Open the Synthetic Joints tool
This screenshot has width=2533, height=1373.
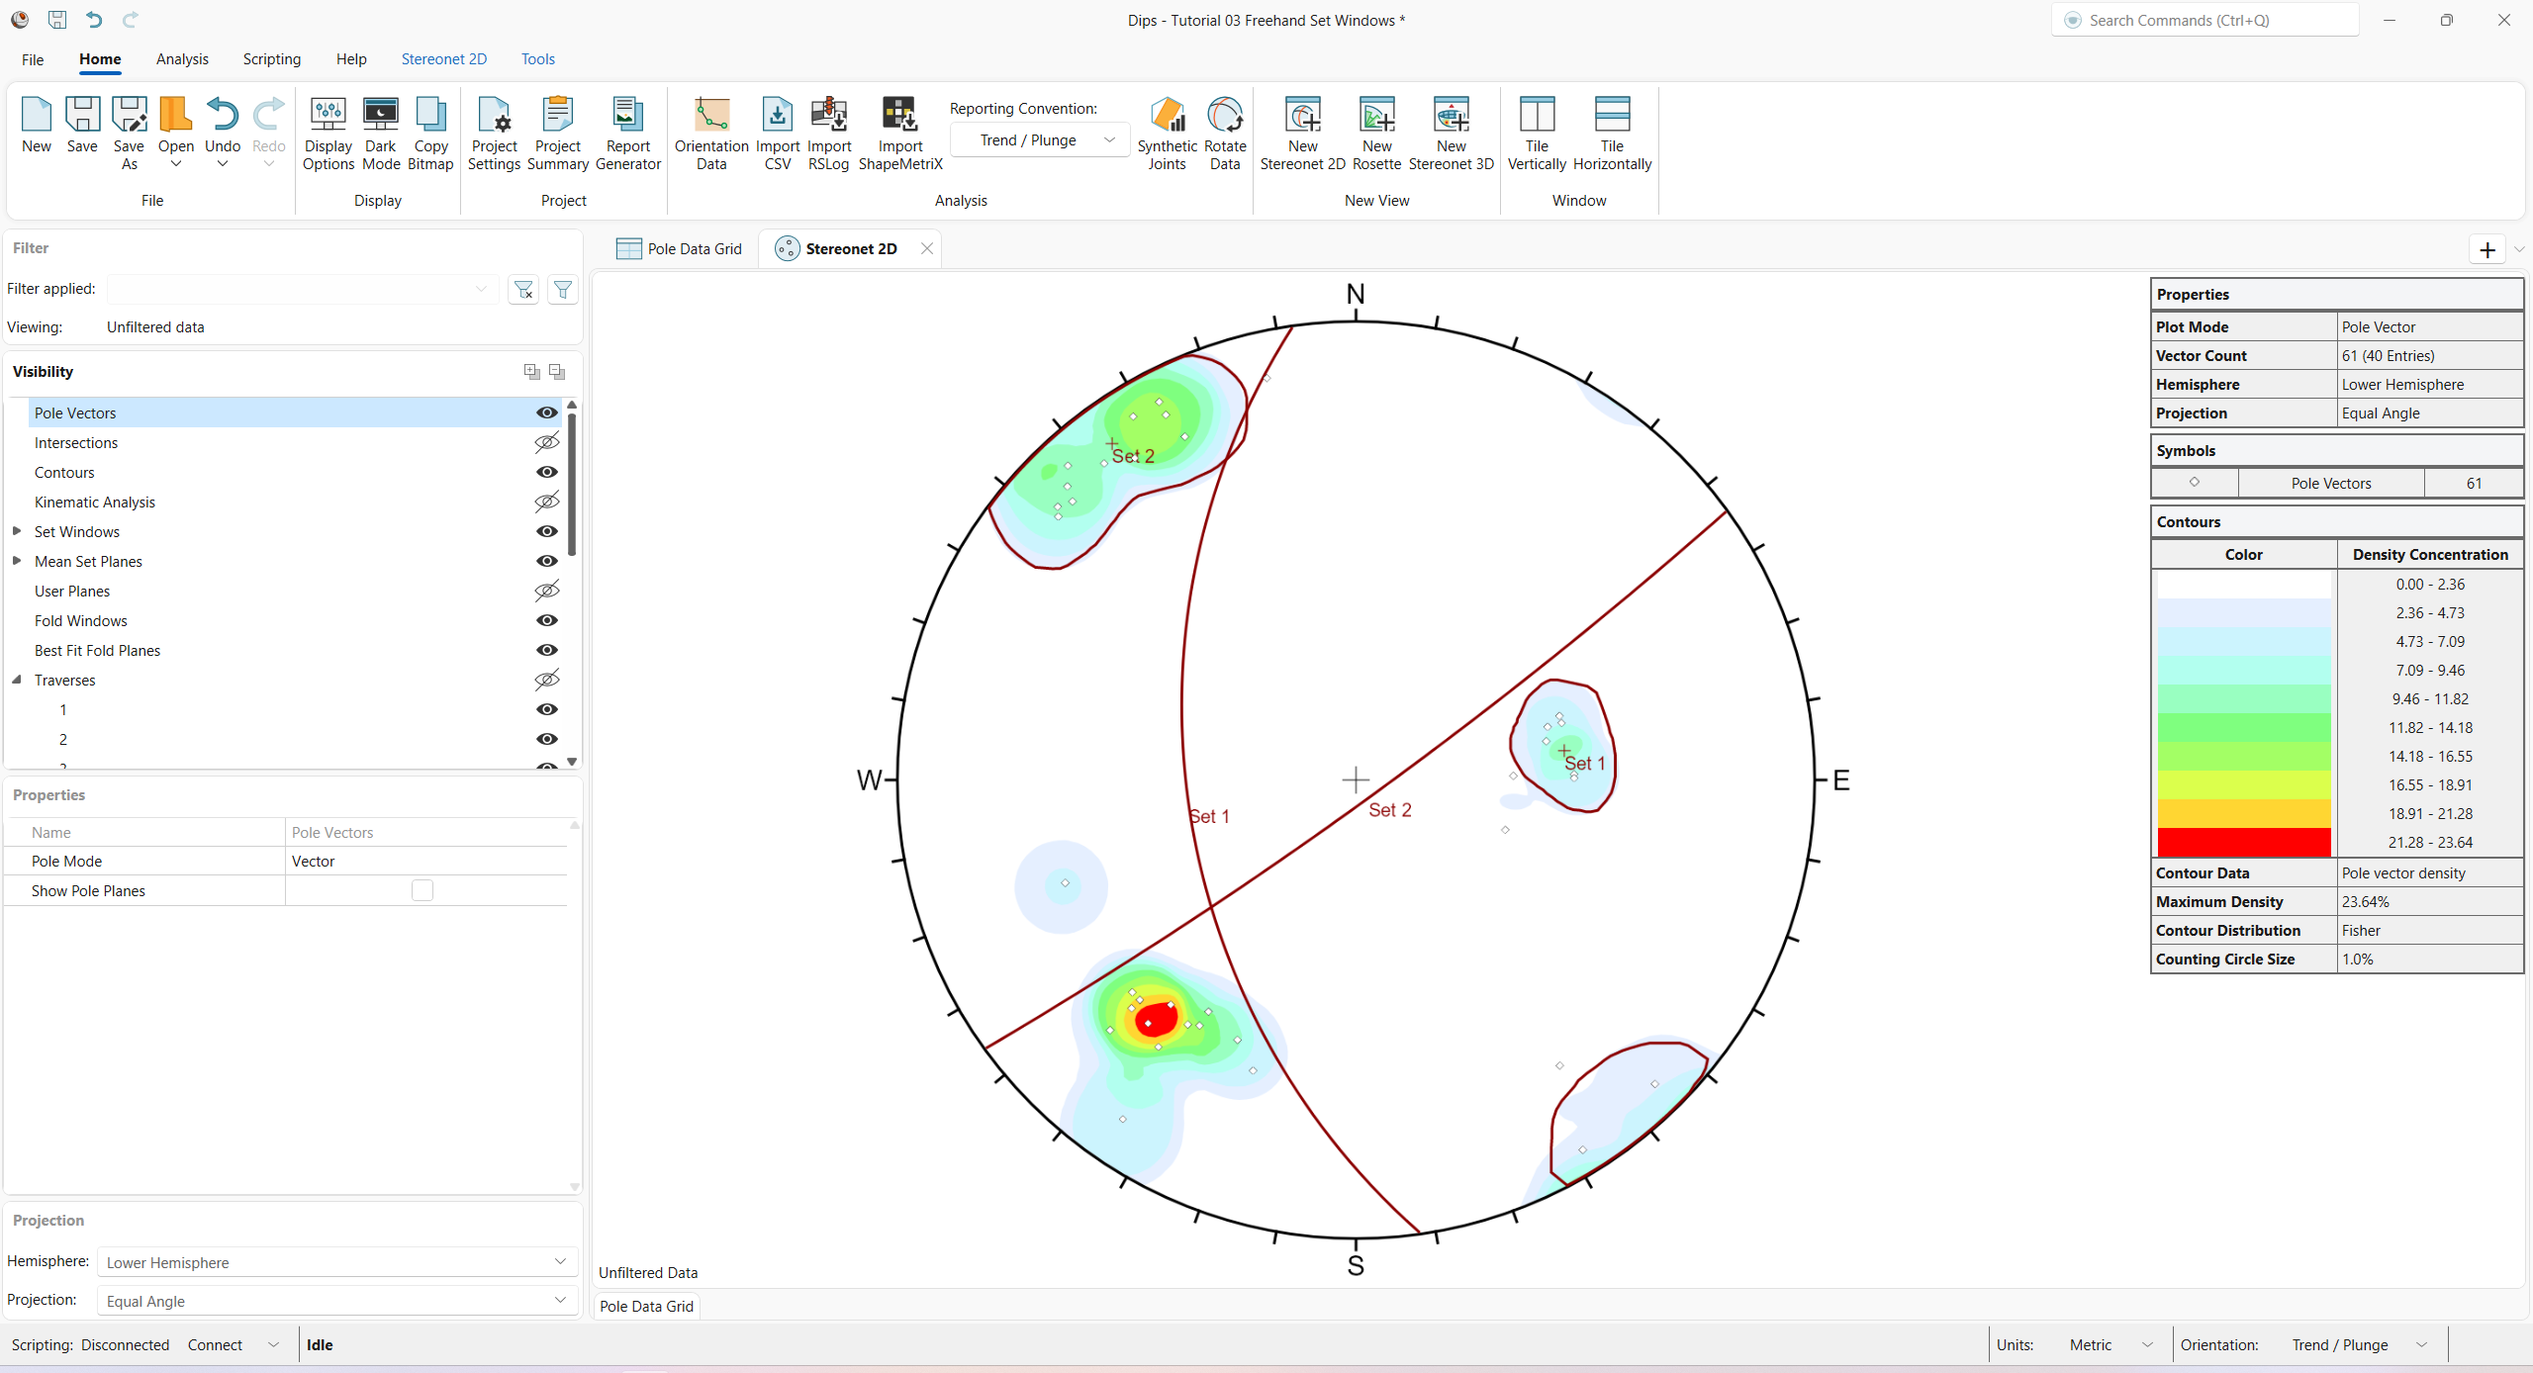point(1168,132)
